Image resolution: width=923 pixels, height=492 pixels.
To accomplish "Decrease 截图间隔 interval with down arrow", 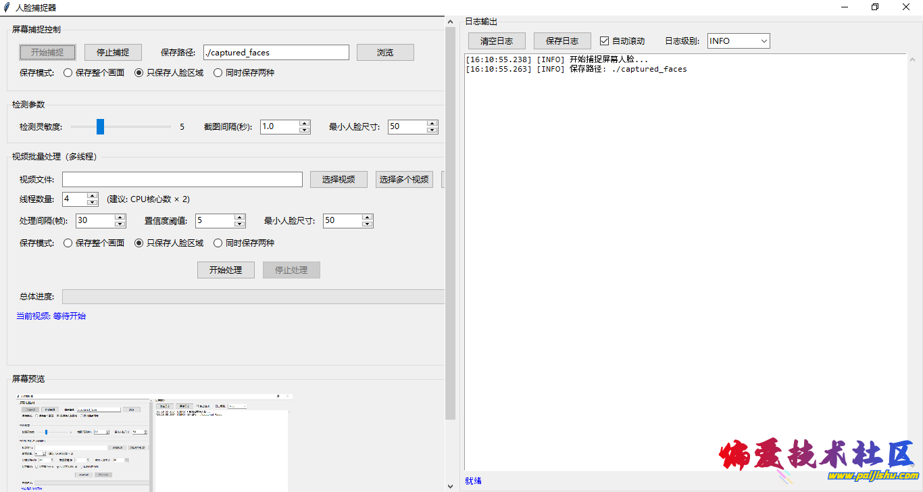I will click(304, 129).
